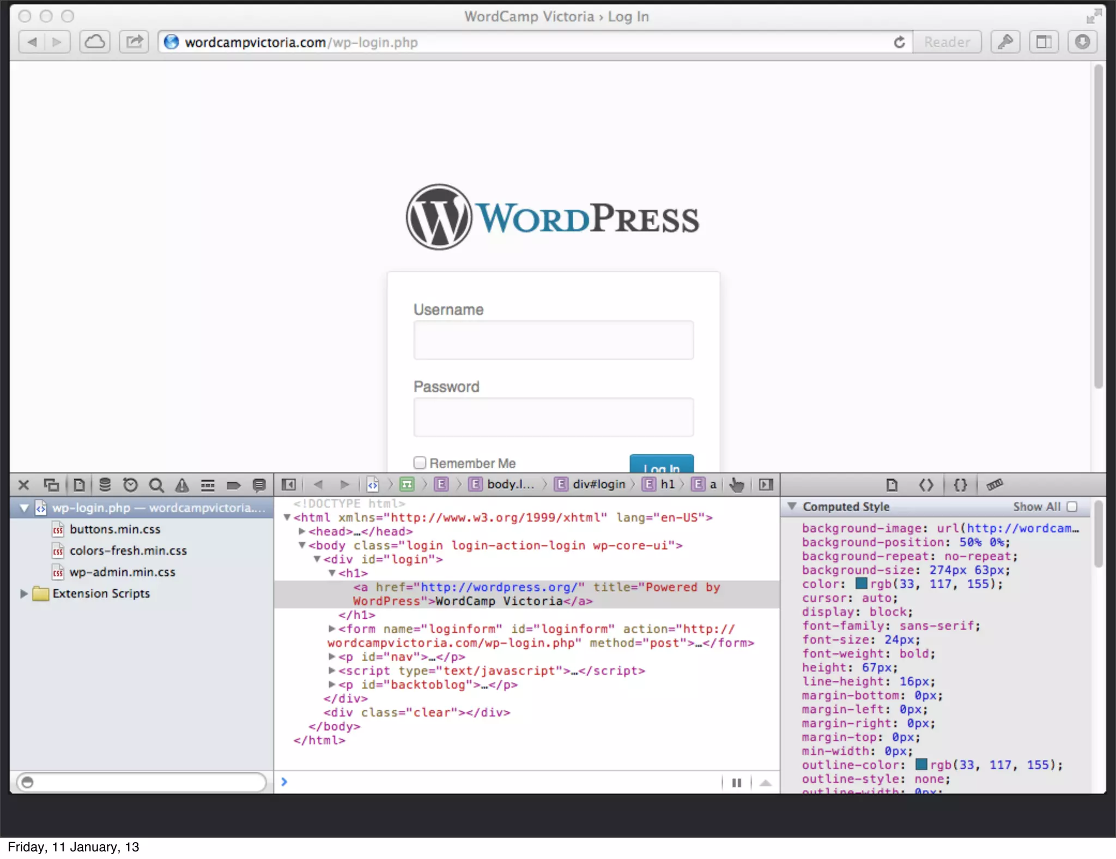Toggle the Remember Me checkbox
Screen dimensions: 1116x859
tap(420, 463)
